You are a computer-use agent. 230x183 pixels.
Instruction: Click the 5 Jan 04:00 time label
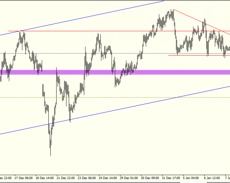coord(191,178)
